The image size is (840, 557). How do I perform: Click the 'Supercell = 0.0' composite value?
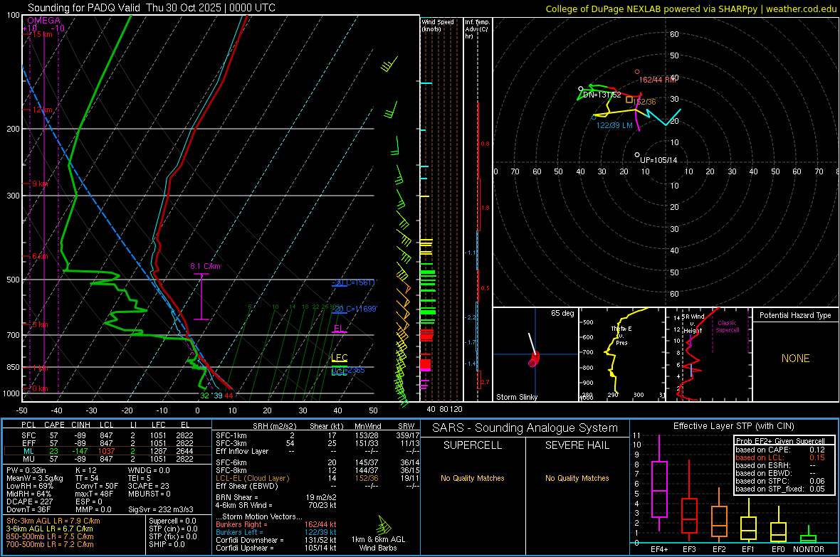point(172,521)
